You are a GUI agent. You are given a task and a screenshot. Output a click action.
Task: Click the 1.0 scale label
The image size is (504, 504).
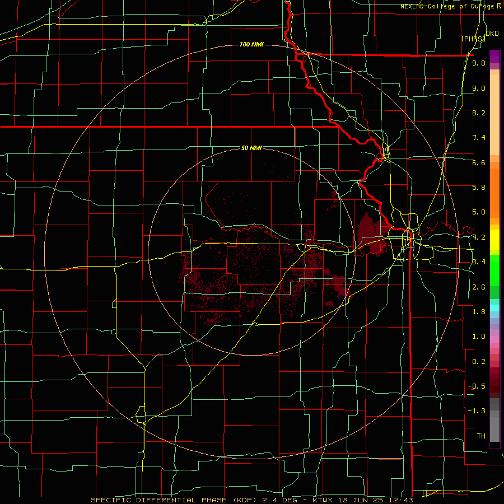tap(479, 337)
